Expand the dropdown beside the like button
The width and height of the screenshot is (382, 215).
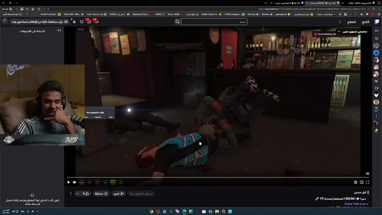(78, 193)
